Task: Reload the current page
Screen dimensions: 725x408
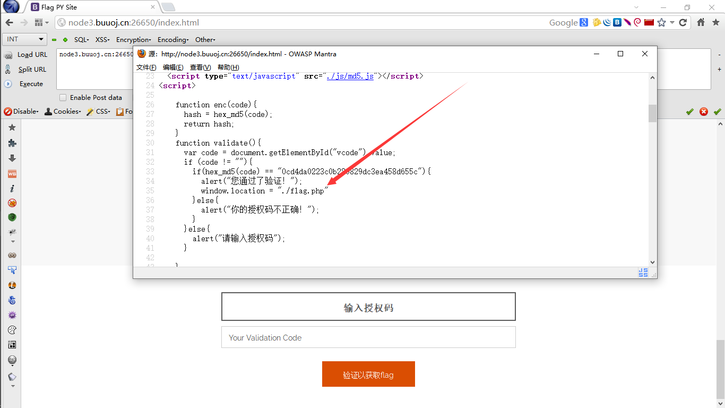Action: 683,22
